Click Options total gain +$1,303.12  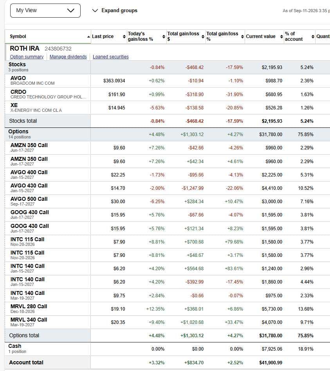[x=192, y=336]
